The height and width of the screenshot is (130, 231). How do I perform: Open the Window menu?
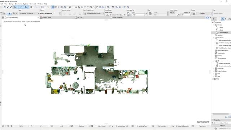pyautogui.click(x=40, y=4)
